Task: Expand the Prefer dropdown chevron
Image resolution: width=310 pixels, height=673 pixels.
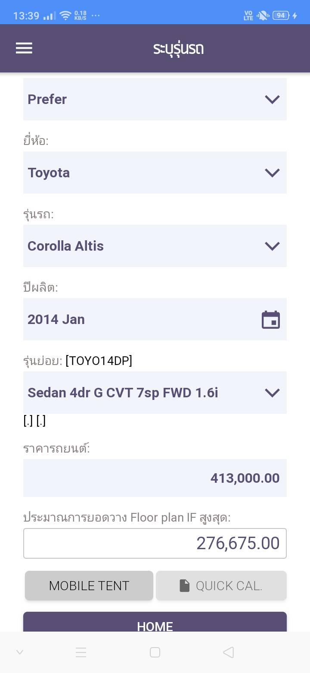Action: click(272, 99)
